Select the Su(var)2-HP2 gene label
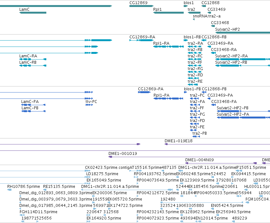The image size is (270, 223). point(227,29)
